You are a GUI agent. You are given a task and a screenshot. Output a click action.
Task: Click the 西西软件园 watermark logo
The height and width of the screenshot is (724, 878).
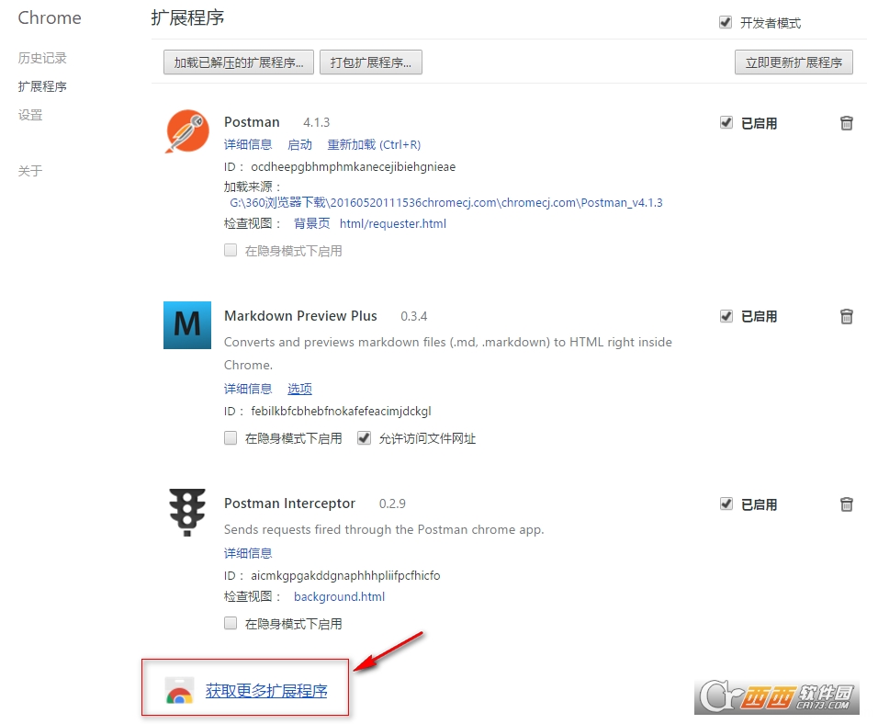tap(776, 696)
